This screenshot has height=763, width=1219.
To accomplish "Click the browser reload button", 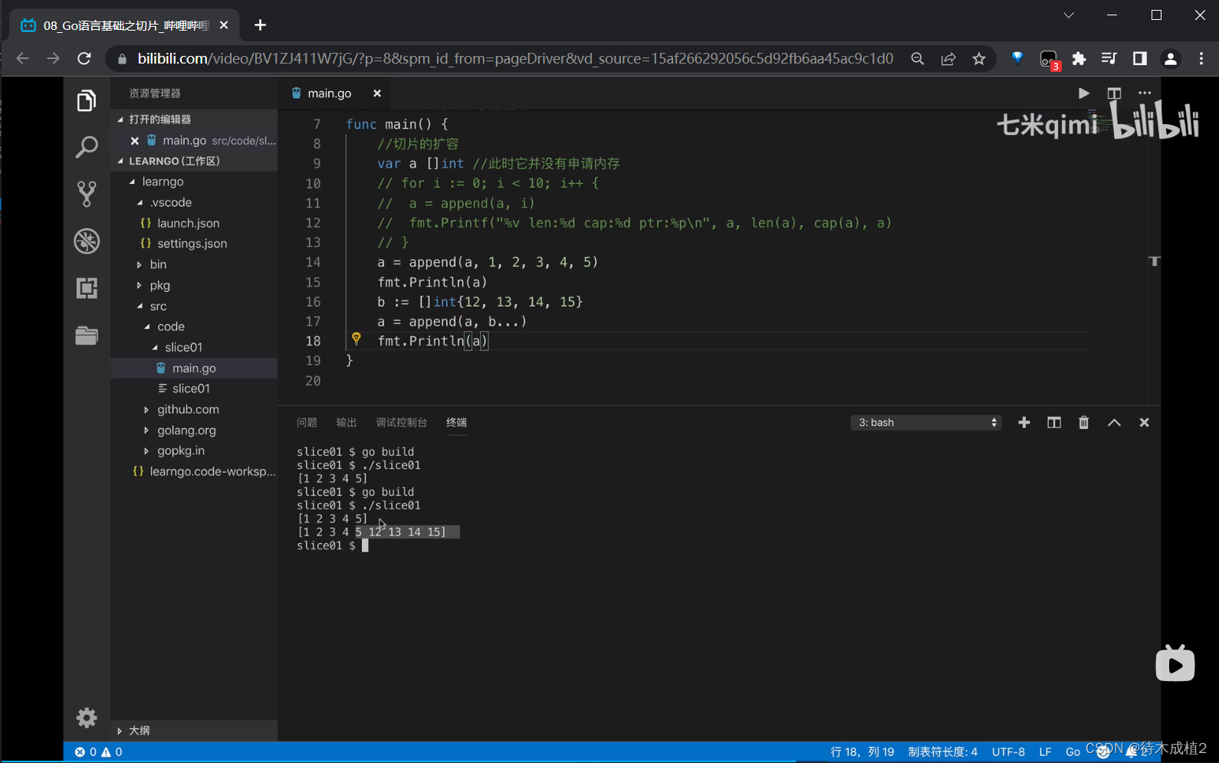I will click(84, 59).
